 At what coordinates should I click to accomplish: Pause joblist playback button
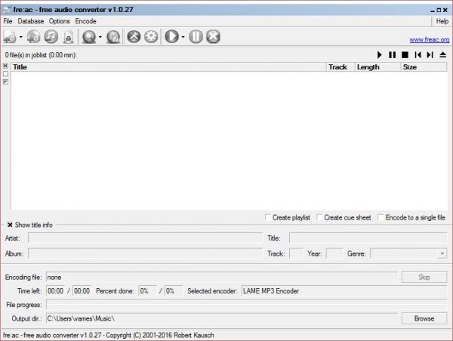392,55
